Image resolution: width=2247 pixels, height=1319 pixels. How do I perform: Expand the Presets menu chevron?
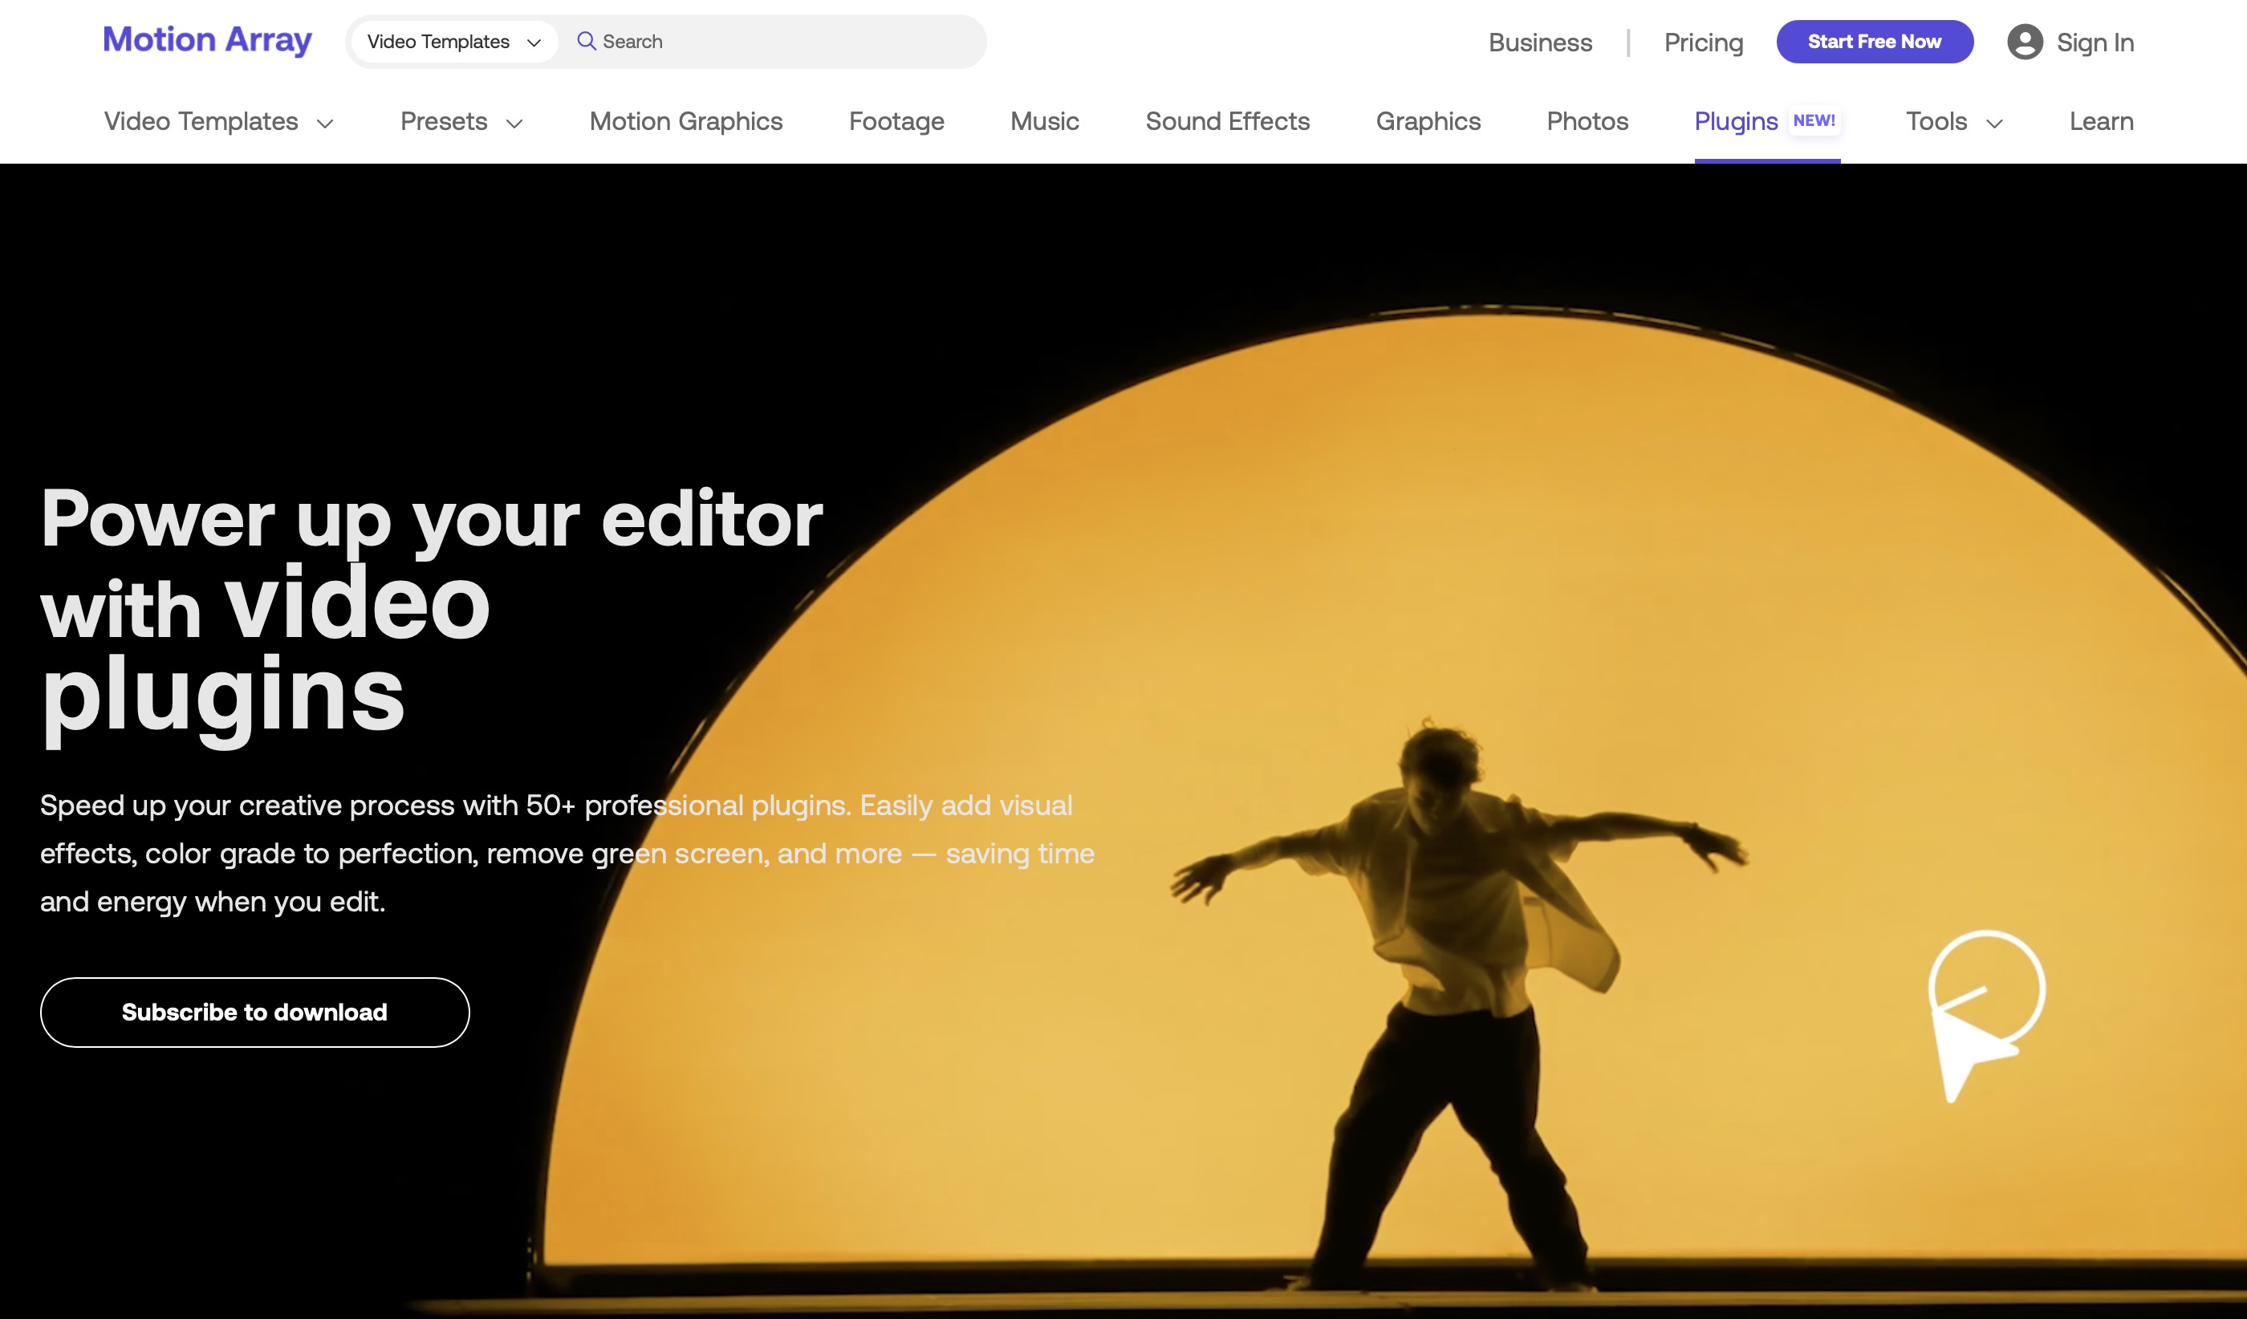(x=514, y=123)
